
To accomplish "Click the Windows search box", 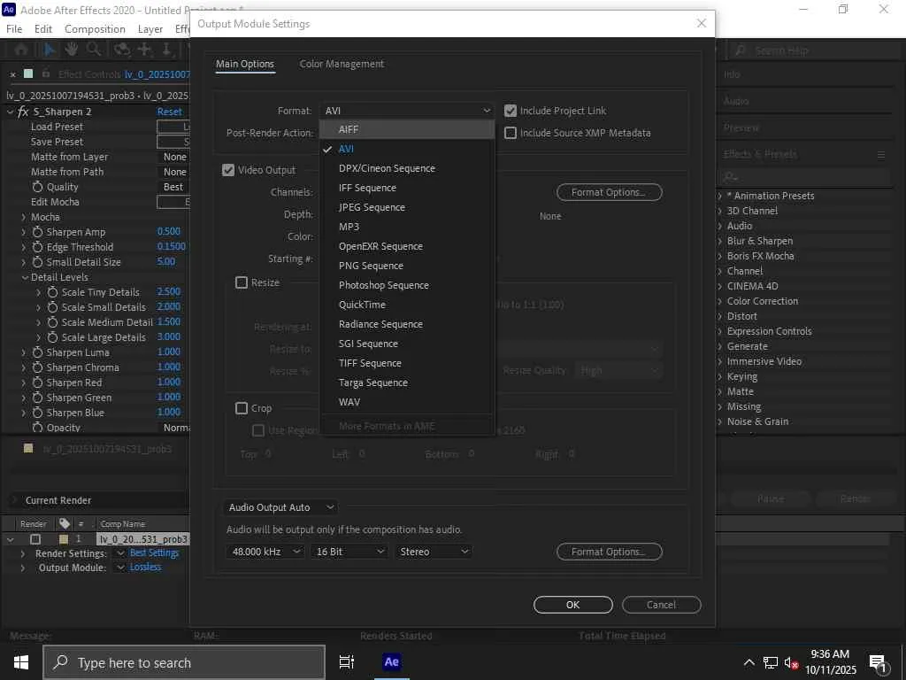I will [x=184, y=662].
